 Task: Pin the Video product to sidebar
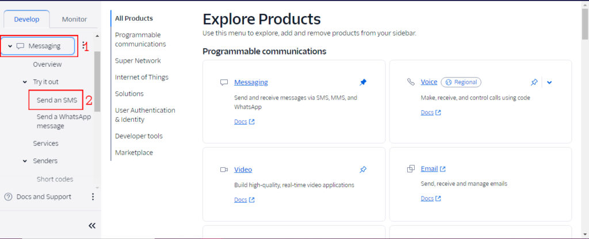click(x=363, y=169)
